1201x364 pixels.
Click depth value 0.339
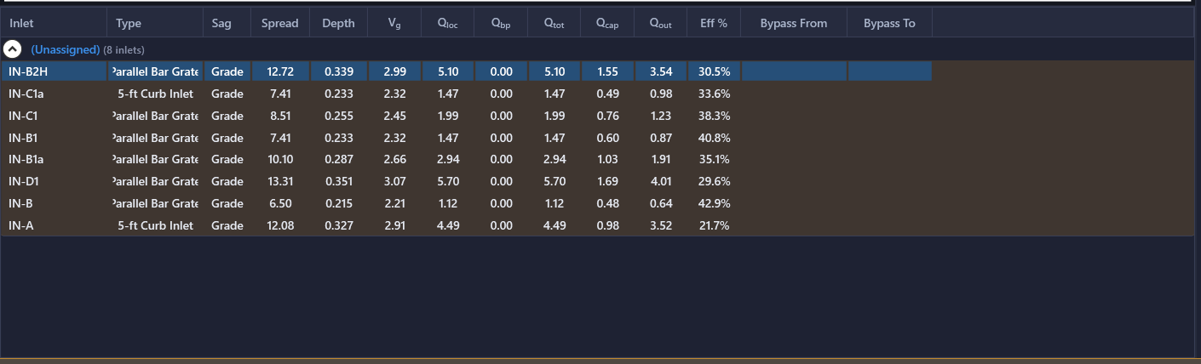[x=338, y=71]
